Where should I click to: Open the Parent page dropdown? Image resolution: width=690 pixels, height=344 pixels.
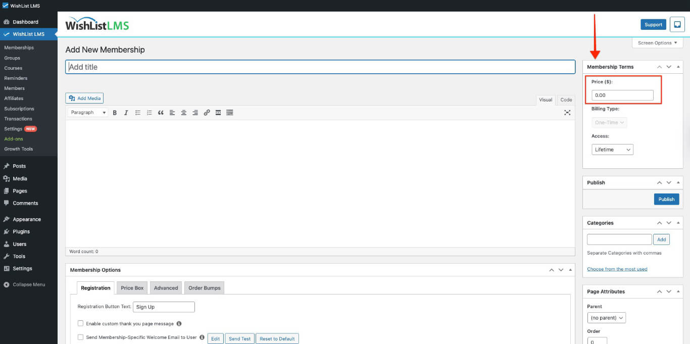pyautogui.click(x=607, y=318)
